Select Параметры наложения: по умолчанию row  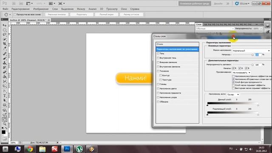177,49
